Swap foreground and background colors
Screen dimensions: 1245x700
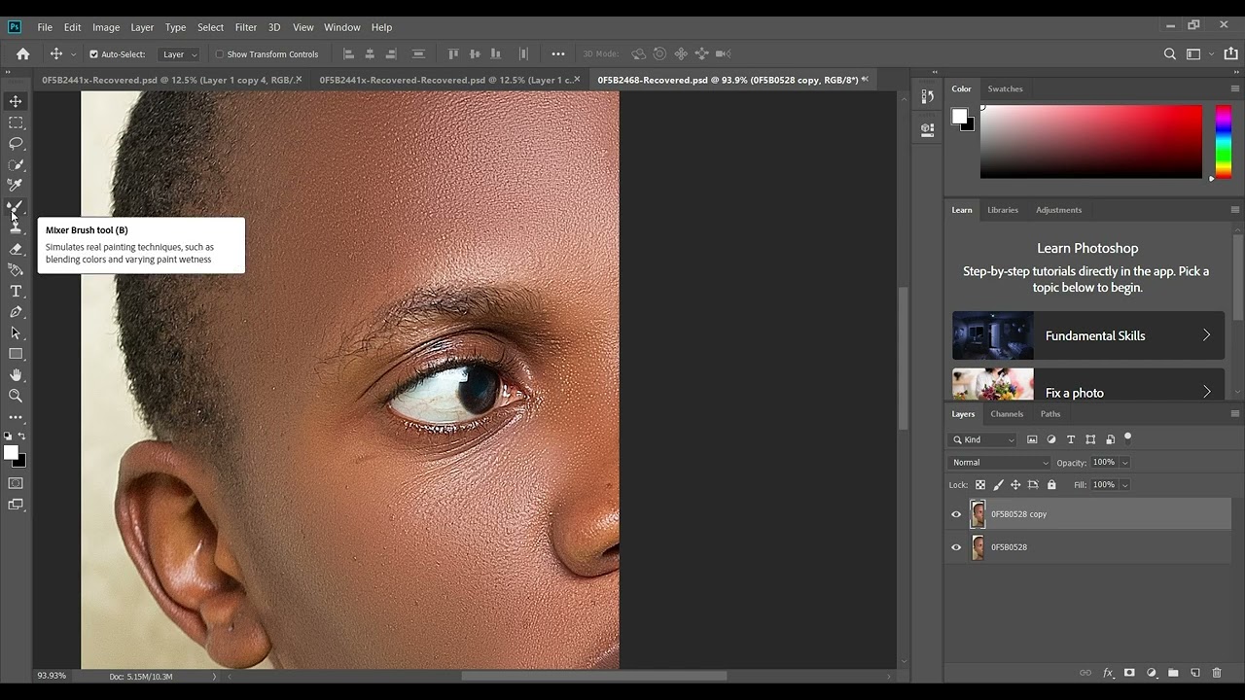(22, 437)
